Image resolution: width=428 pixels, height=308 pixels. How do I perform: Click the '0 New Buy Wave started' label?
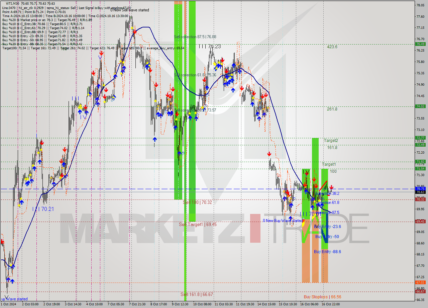point(283,221)
